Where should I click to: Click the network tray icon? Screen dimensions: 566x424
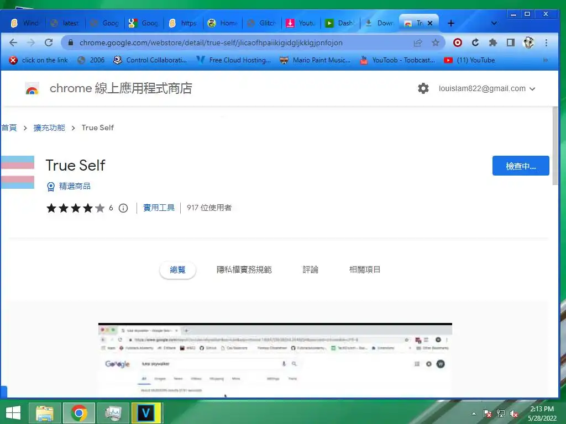pyautogui.click(x=501, y=414)
